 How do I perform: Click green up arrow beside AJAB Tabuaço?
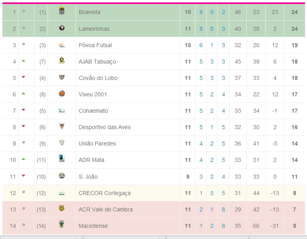[24, 61]
